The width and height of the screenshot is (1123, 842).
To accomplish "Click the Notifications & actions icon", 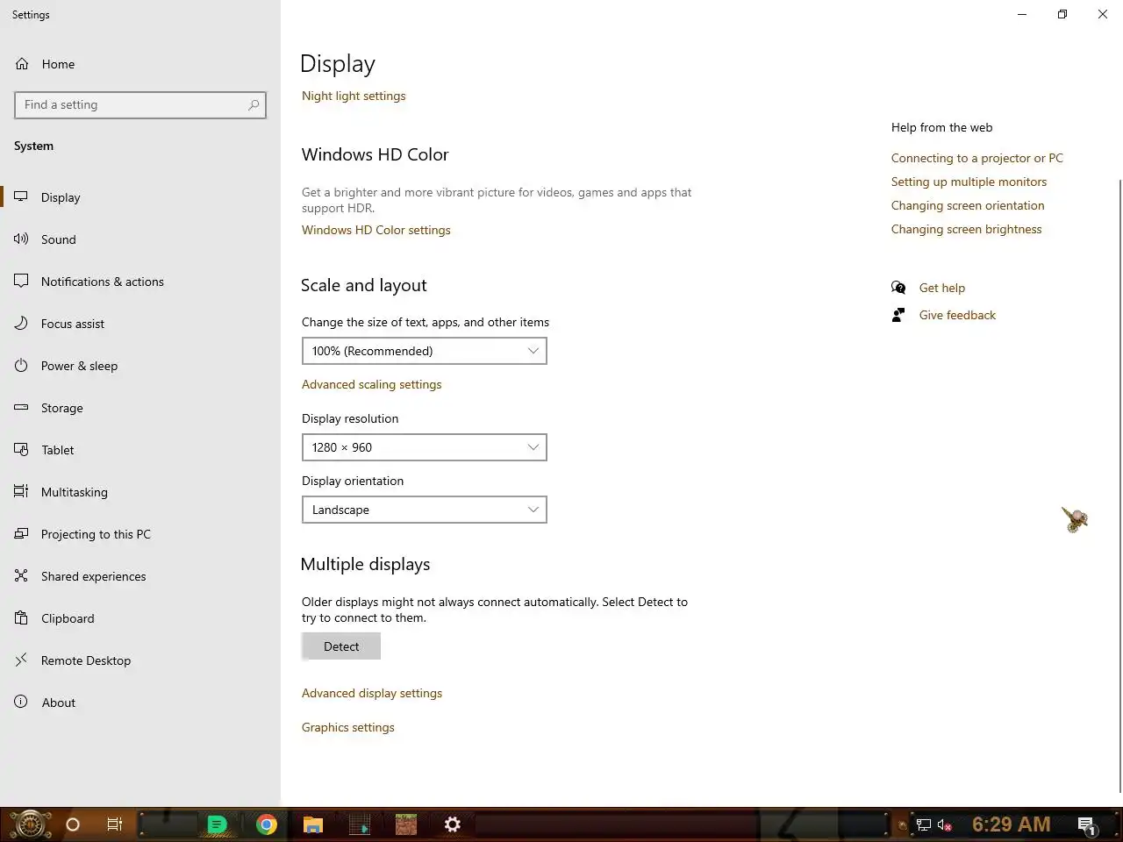I will [21, 282].
